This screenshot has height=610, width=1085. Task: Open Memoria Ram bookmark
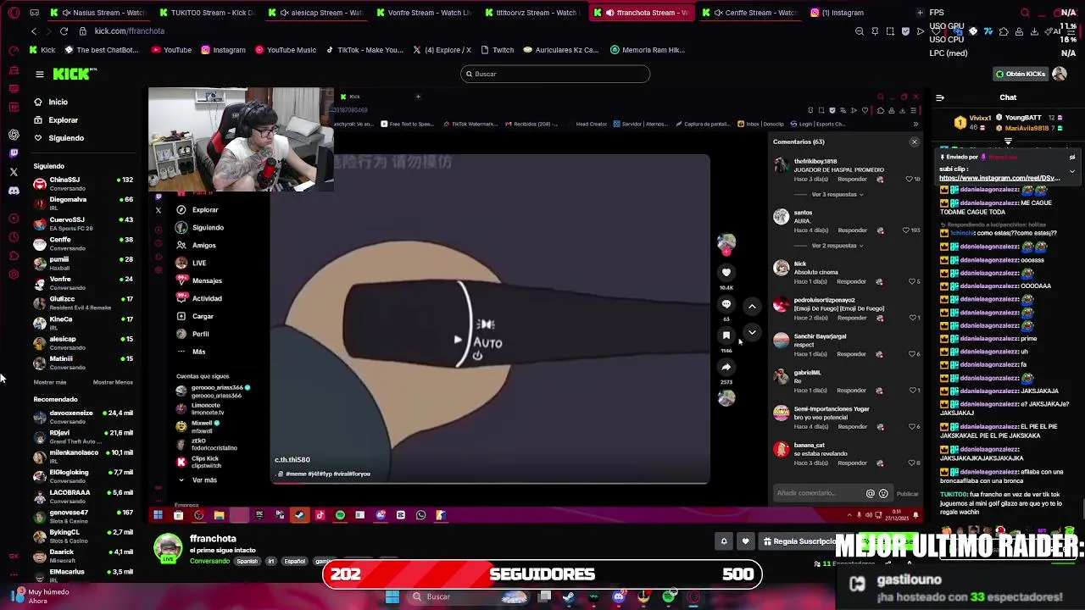point(648,50)
